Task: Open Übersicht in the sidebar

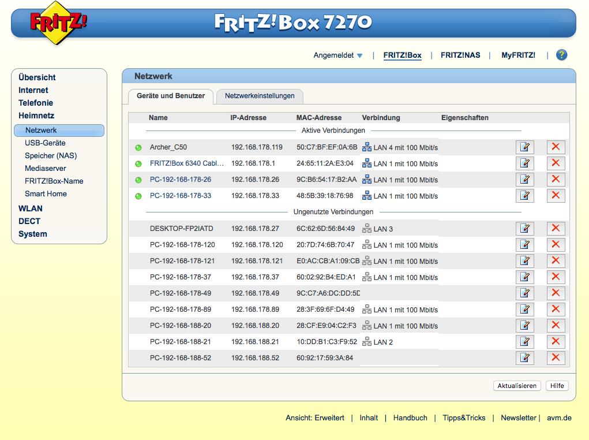Action: click(37, 77)
